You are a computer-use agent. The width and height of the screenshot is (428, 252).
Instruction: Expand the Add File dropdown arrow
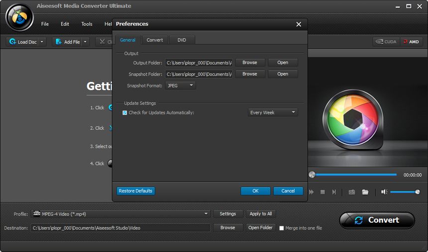pyautogui.click(x=85, y=42)
